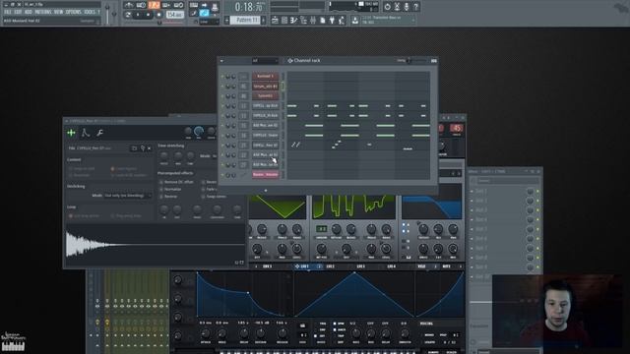Image resolution: width=630 pixels, height=354 pixels.
Task: Open the OPTIONS menu
Action: click(x=74, y=12)
